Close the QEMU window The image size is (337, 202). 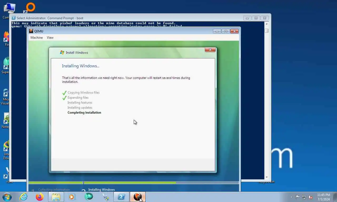coord(234,31)
